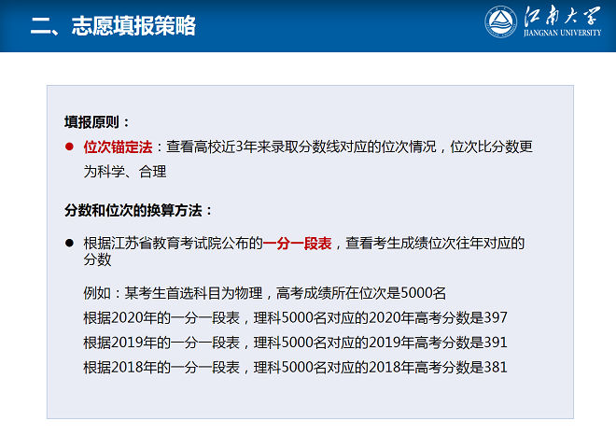Viewport: 616px width, 434px height.
Task: Click the Jiangnan University circular emblem
Action: tap(501, 22)
